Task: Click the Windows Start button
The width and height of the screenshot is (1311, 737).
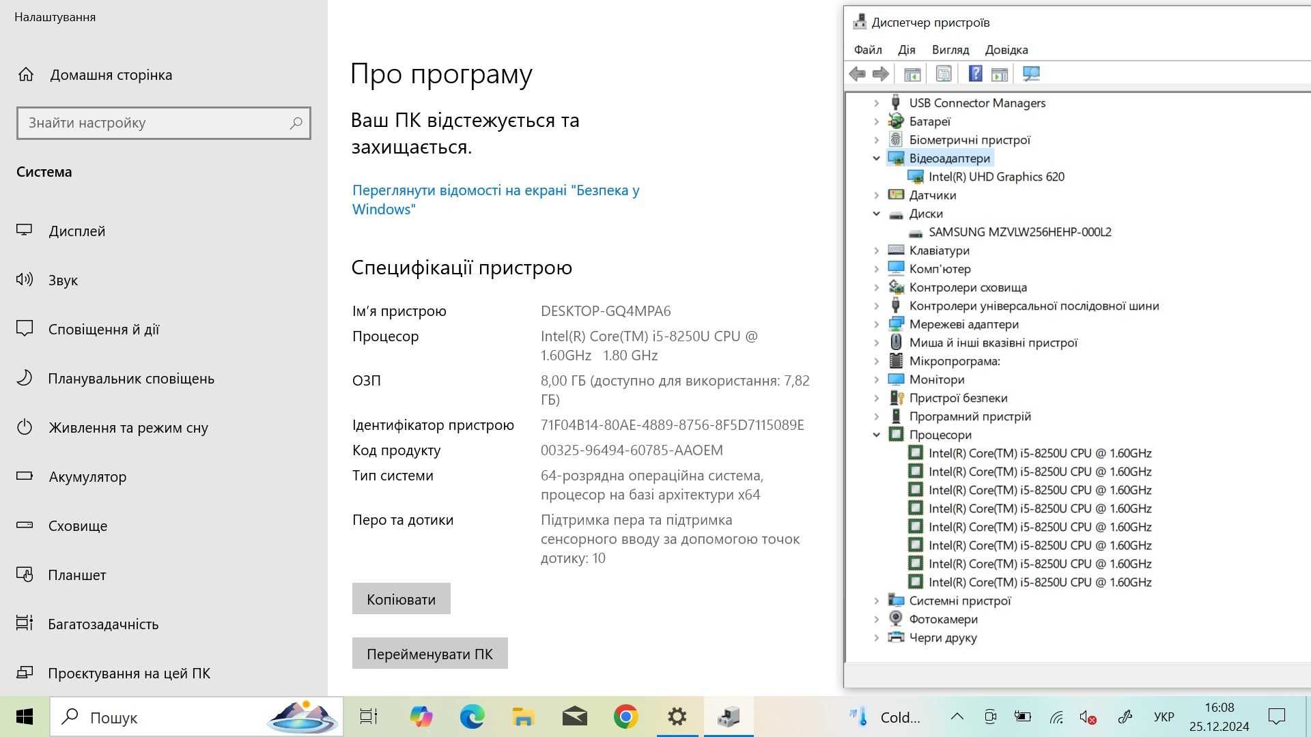Action: pyautogui.click(x=25, y=717)
